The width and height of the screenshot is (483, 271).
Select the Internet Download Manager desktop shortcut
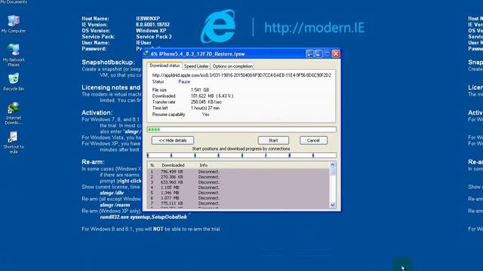tap(14, 114)
